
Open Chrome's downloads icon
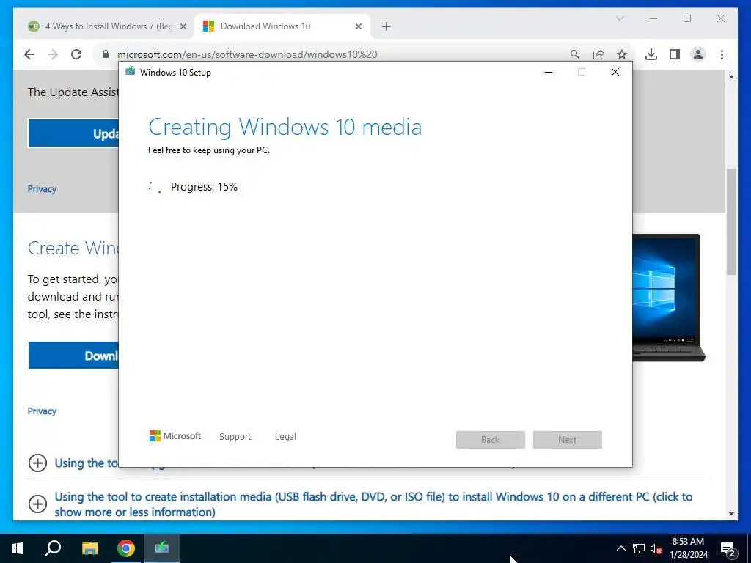pos(651,54)
